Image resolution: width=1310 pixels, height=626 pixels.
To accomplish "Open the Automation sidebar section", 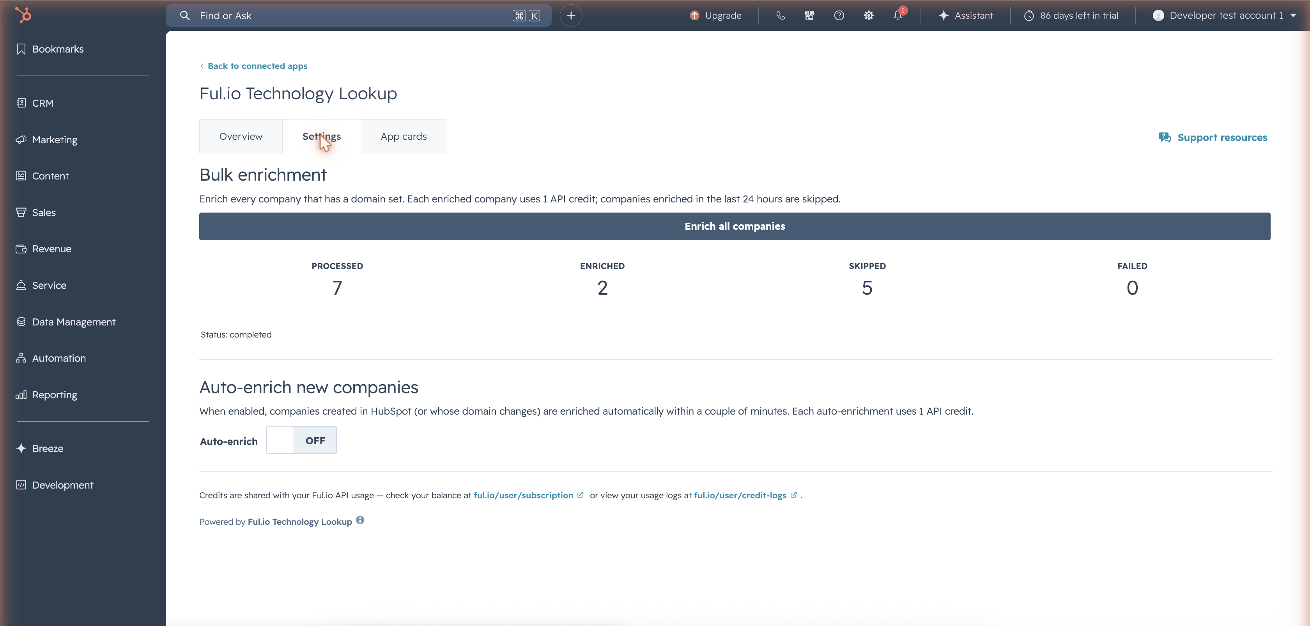I will click(51, 358).
